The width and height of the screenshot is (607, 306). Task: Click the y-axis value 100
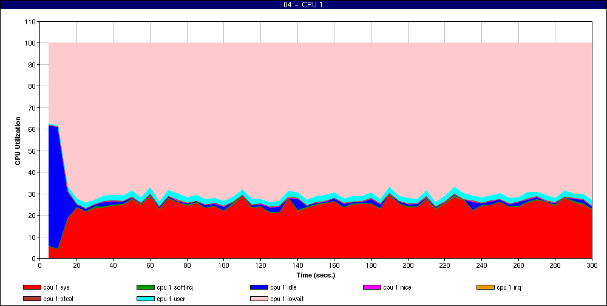click(31, 43)
